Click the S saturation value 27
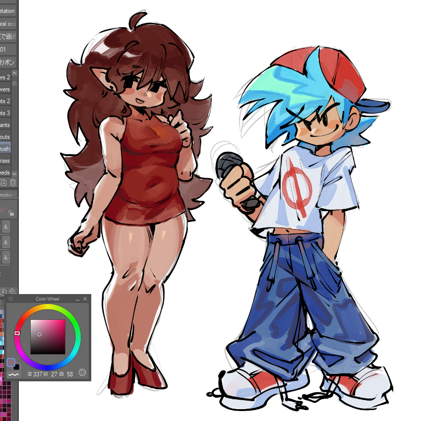Viewport: 430px width, 421px height. pyautogui.click(x=54, y=374)
